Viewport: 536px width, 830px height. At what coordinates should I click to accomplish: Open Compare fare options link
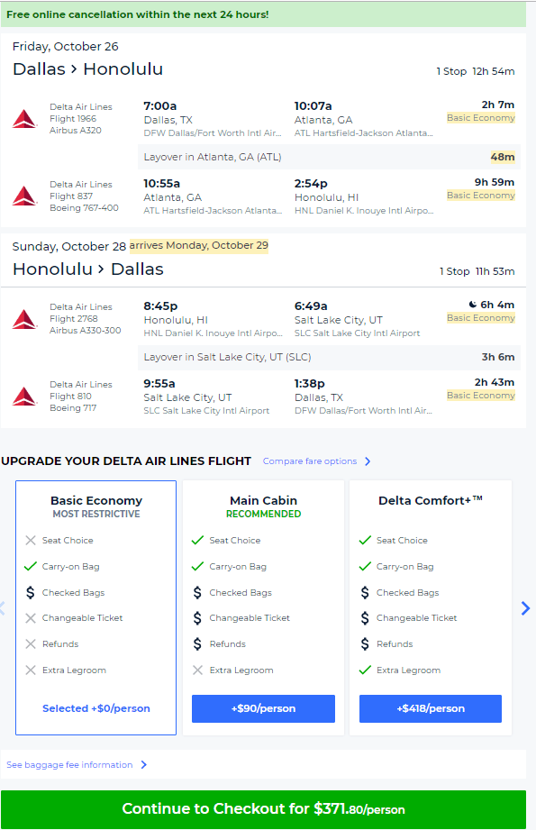click(x=310, y=461)
